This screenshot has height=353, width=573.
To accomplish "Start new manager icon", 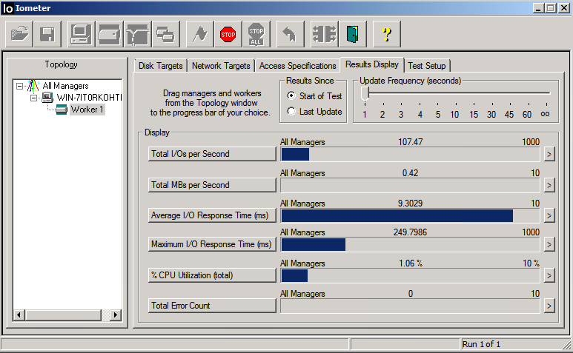I will (81, 34).
